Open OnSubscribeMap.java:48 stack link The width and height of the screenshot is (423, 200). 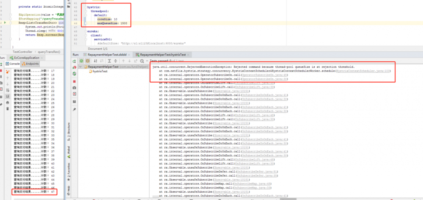click(x=252, y=184)
